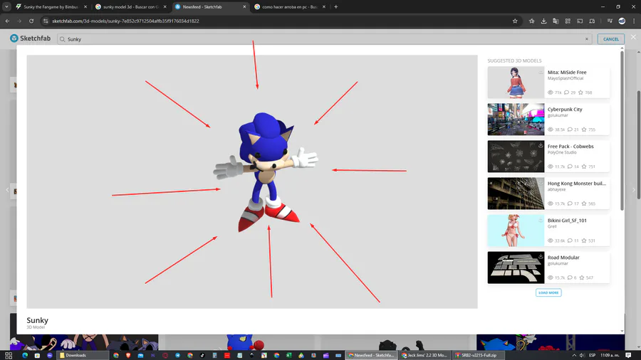
Task: Click the CANCEL button
Action: (x=611, y=39)
